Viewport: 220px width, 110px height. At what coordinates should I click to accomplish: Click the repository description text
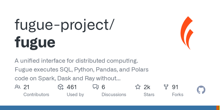pyautogui.click(x=82, y=70)
